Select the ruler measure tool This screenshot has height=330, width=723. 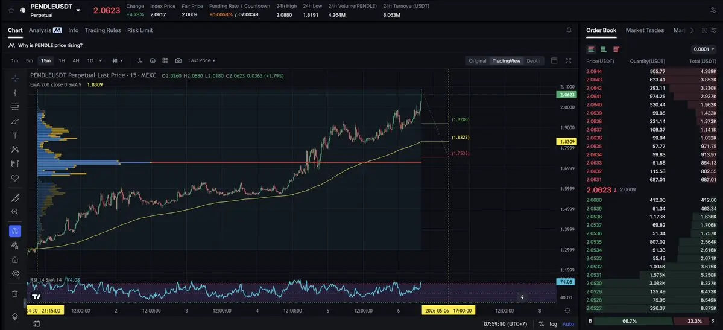14,198
